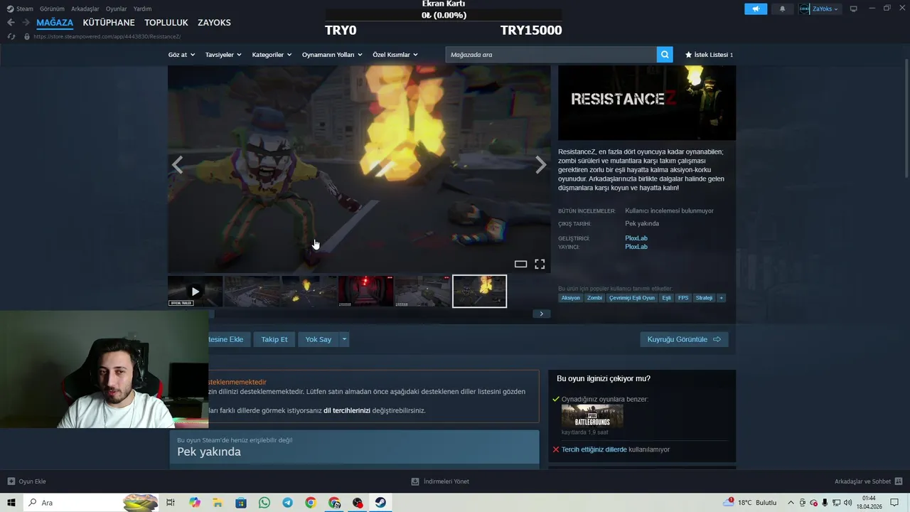Select the Aksiyon tag

click(x=570, y=298)
